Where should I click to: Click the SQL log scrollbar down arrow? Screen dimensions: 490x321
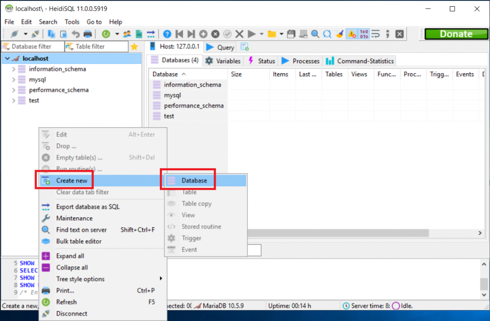tap(484, 295)
